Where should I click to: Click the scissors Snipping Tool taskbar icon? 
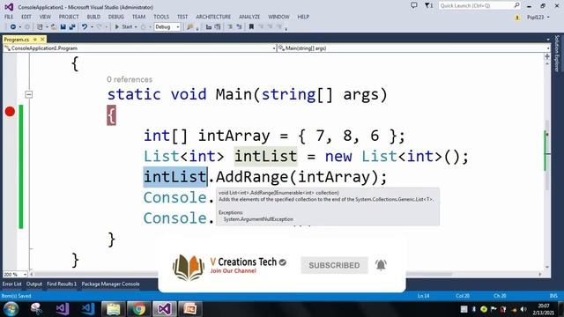tap(36, 309)
